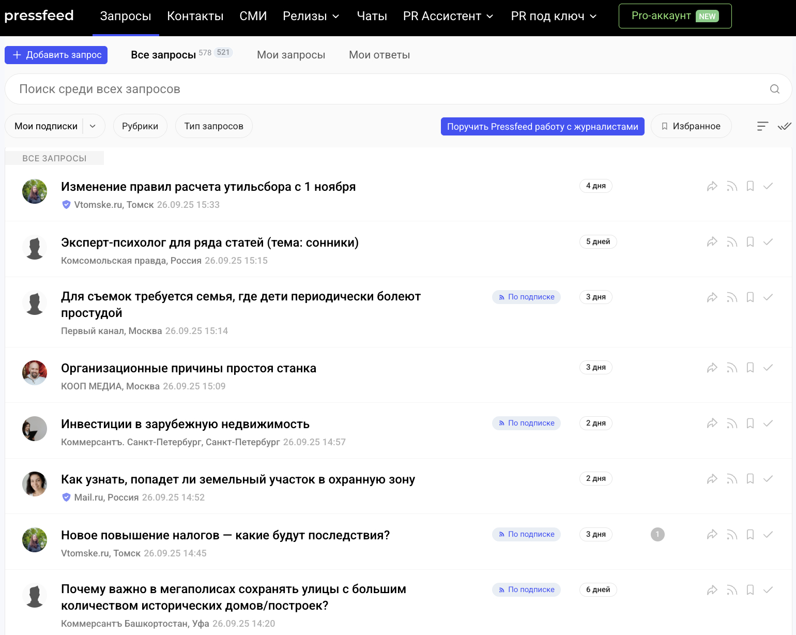Viewport: 796px width, 635px height.
Task: Share the Инвестиции в зарубежную недвижимость request
Action: coord(712,424)
